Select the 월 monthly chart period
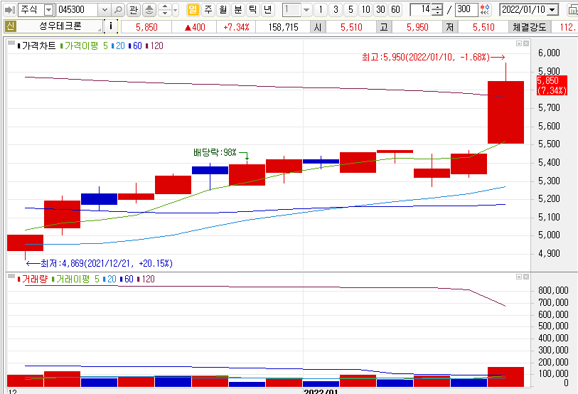Screen dimensions: 578x394 [223, 9]
